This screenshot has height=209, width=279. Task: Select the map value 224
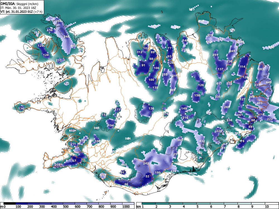click(x=219, y=131)
